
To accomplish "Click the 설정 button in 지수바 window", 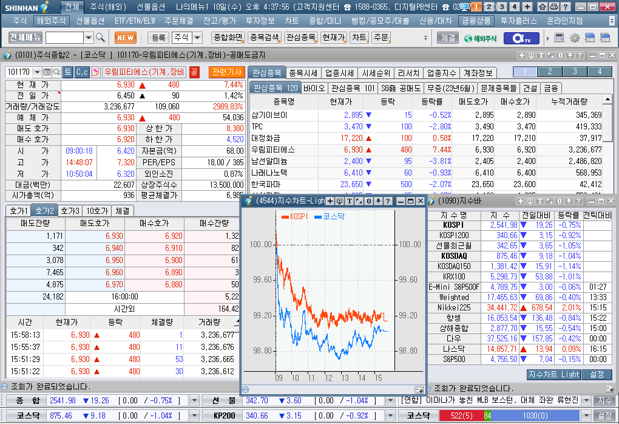I will (597, 374).
